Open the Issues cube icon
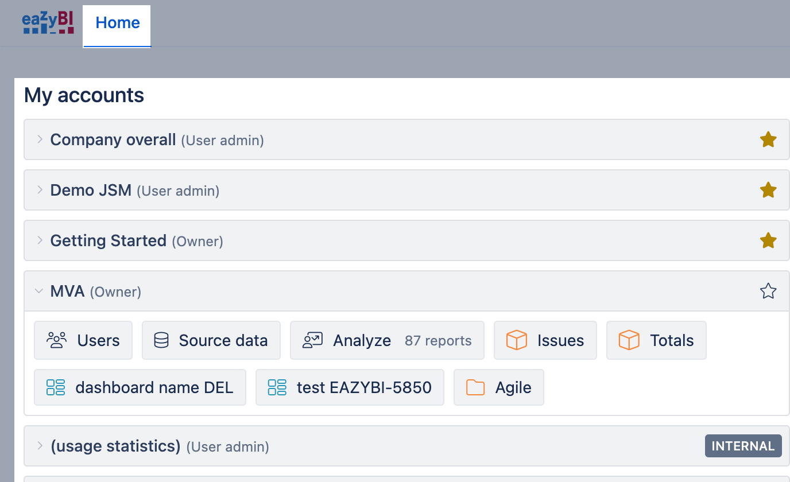The height and width of the screenshot is (482, 790). [x=516, y=340]
